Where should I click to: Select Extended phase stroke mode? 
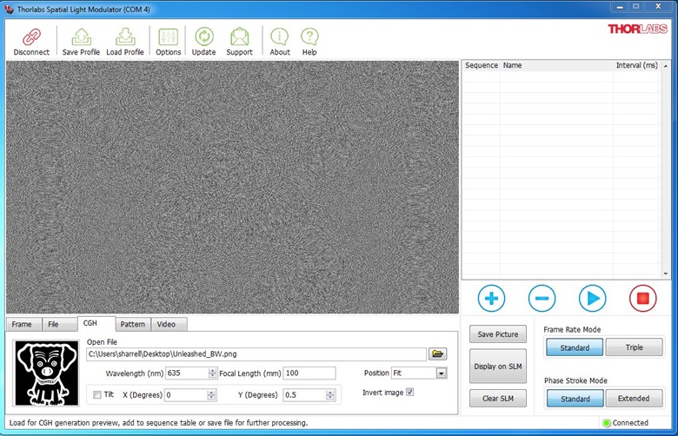tap(634, 399)
